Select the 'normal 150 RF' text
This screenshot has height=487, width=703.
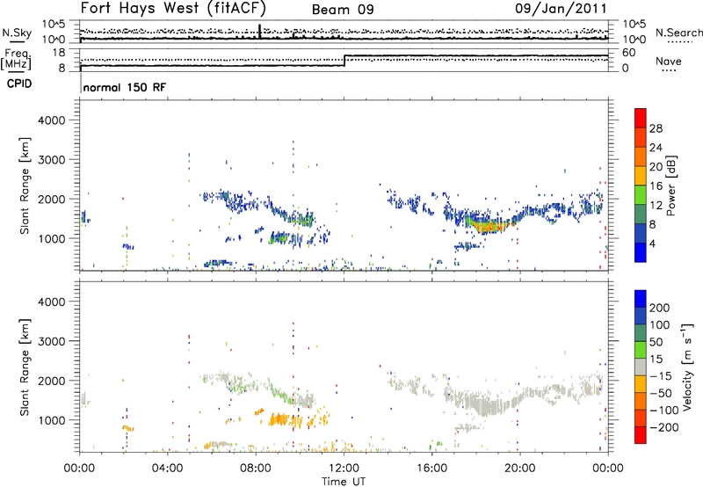tap(125, 87)
